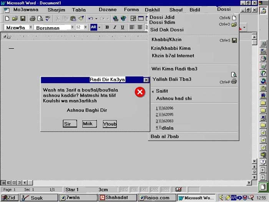Screen dimensions: 269x202
Task: Switch to Shahadat taskbar button
Action: tap(118, 198)
